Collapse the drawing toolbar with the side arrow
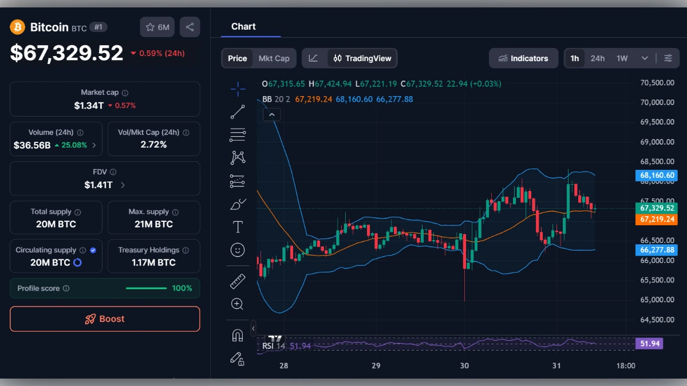687x386 pixels. tap(254, 328)
